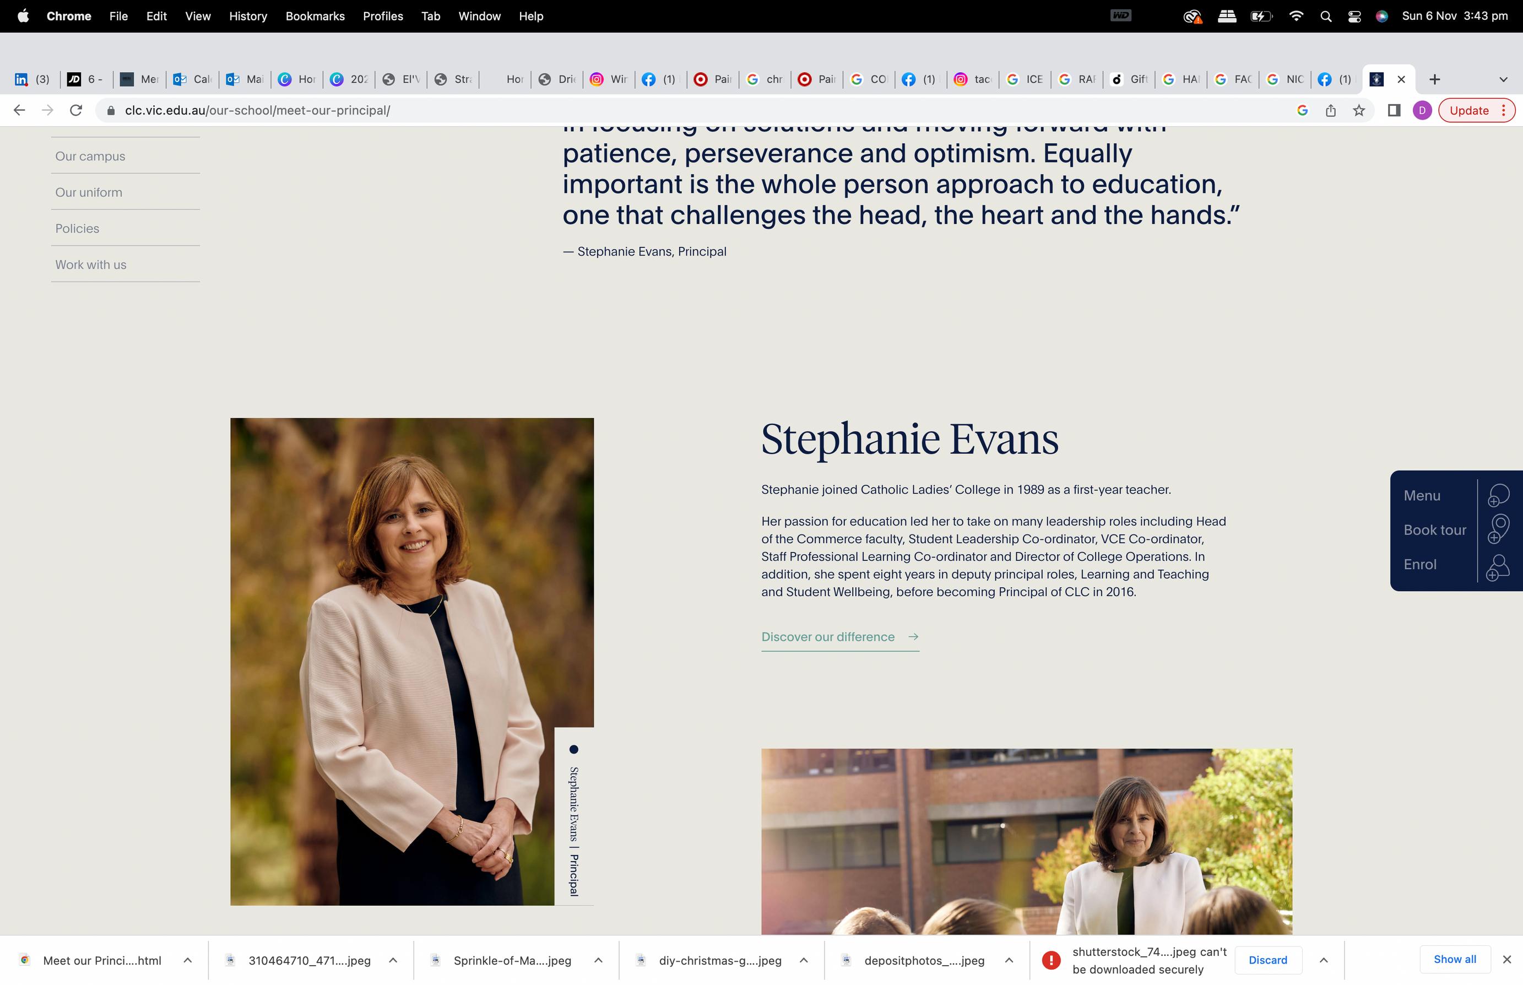Screen dimensions: 1523x985
Task: Click Show all downloads button
Action: coord(1454,959)
